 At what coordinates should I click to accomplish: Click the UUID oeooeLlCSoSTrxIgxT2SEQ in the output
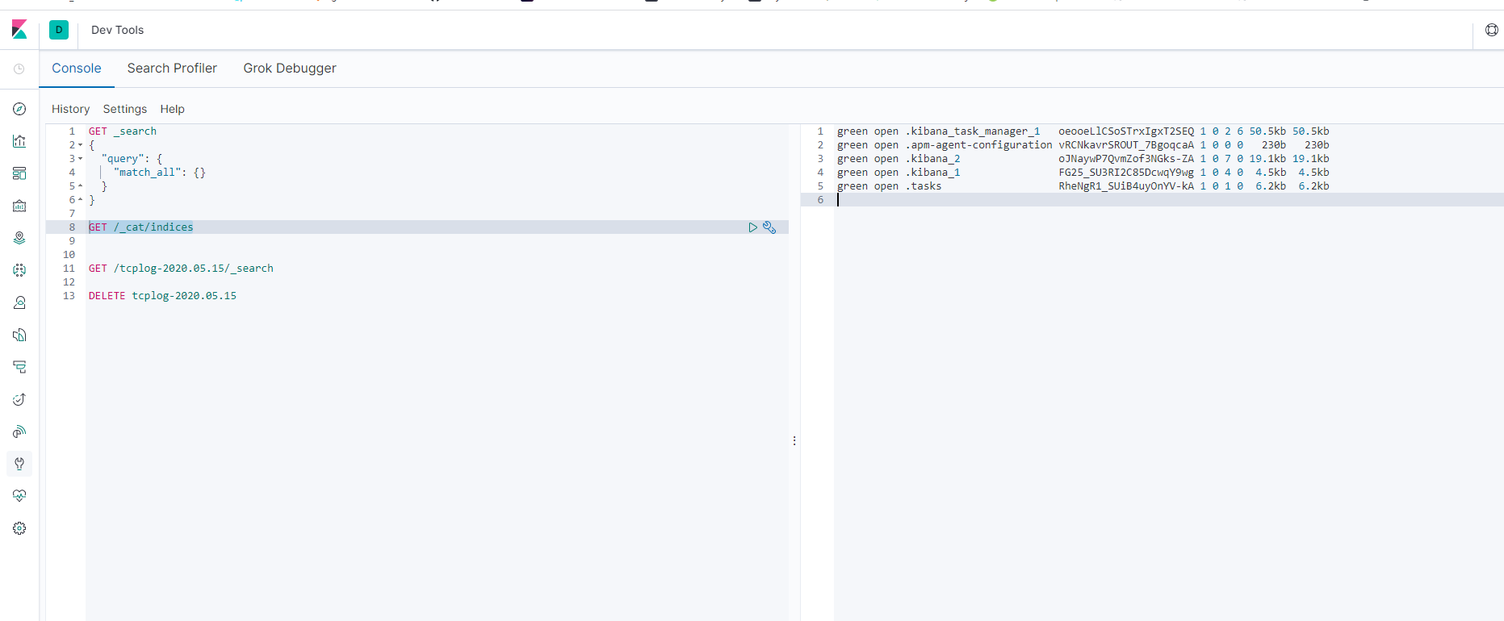point(1126,131)
